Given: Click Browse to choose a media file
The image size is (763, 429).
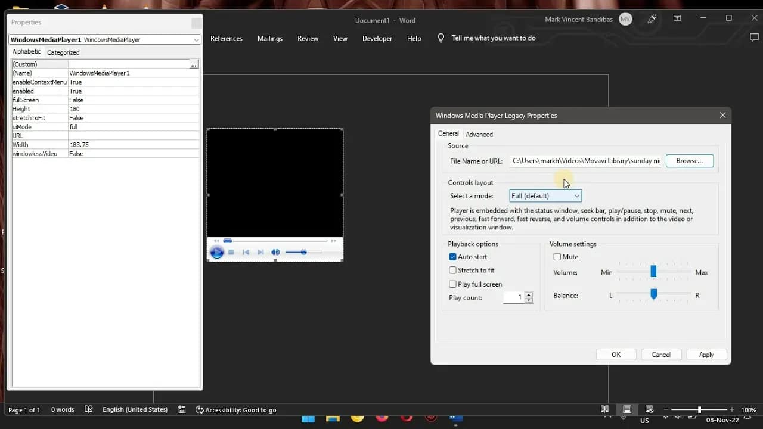Looking at the screenshot, I should tap(689, 160).
